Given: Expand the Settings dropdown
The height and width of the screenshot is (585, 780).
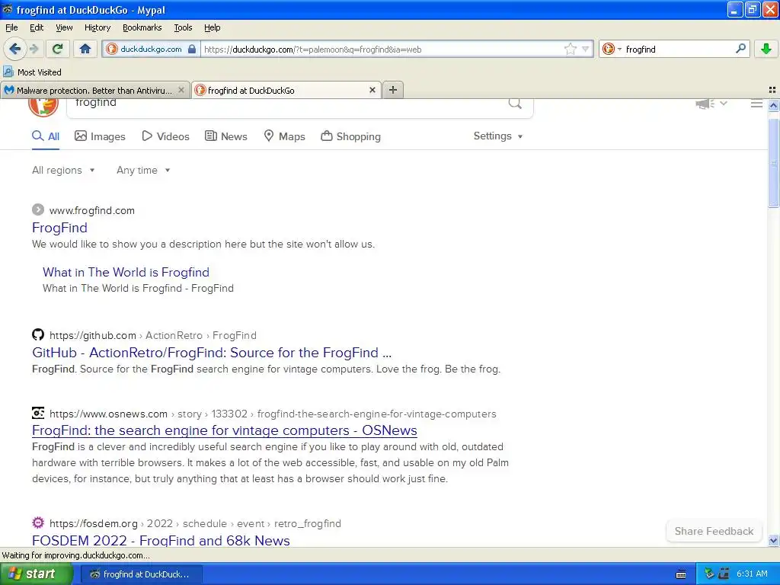Looking at the screenshot, I should coord(498,136).
